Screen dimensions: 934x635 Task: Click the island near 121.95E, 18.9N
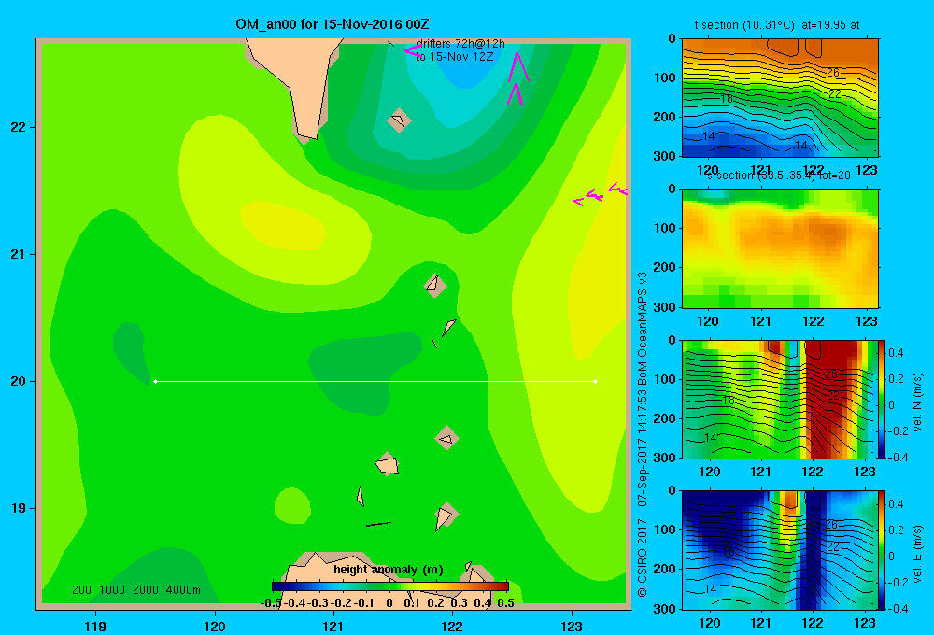point(446,515)
